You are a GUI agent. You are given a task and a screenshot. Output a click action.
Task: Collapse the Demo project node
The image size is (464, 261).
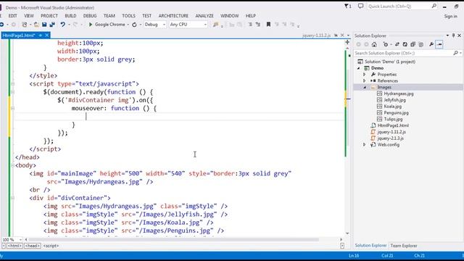359,68
